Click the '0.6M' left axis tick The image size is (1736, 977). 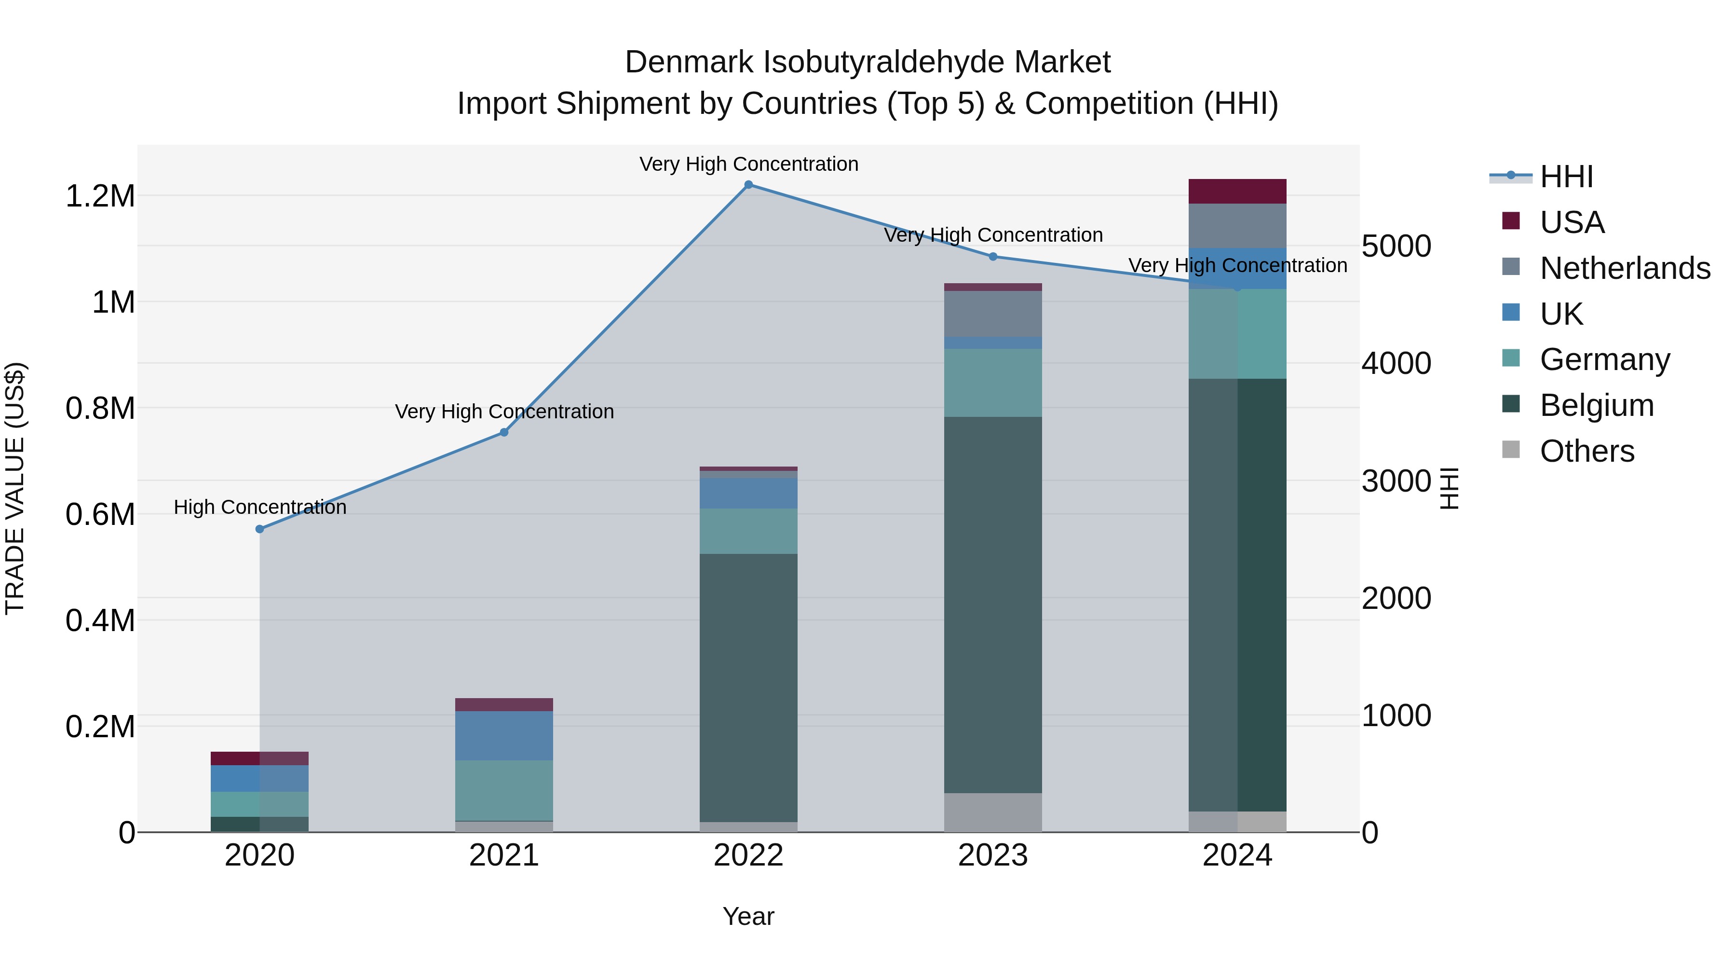100,514
